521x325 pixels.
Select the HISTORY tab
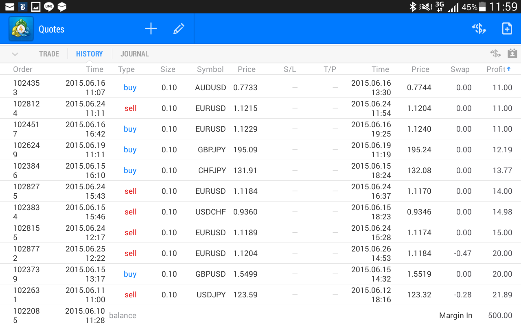[x=89, y=54]
